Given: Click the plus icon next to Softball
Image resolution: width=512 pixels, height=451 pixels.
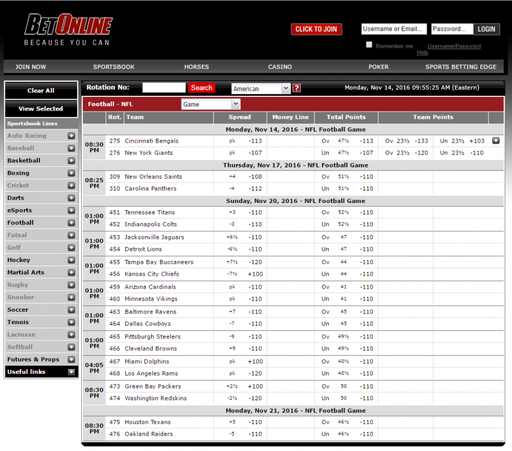Looking at the screenshot, I should click(72, 347).
